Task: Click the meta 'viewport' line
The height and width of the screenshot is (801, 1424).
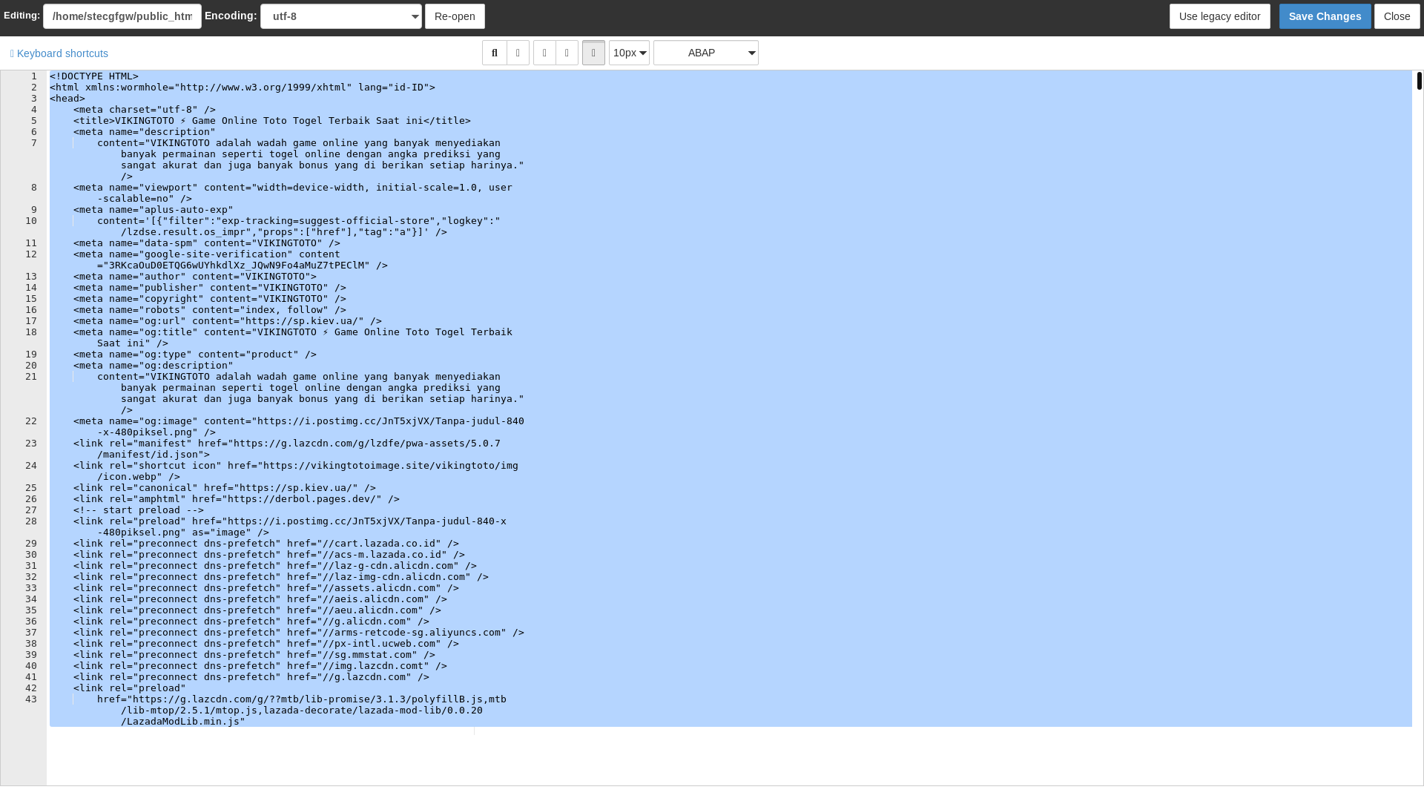Action: coord(293,193)
